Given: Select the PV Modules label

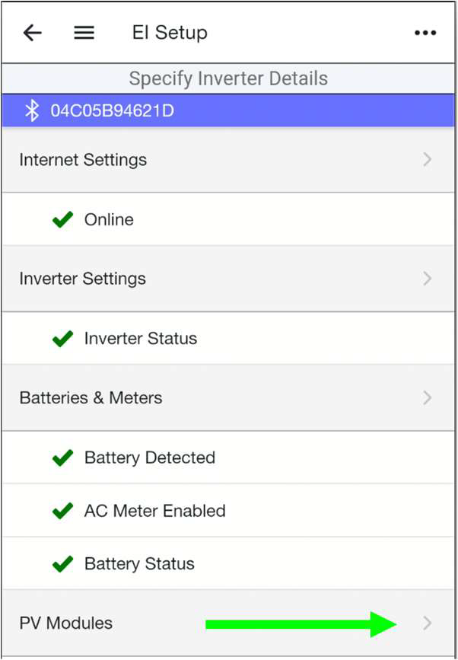Looking at the screenshot, I should [66, 623].
